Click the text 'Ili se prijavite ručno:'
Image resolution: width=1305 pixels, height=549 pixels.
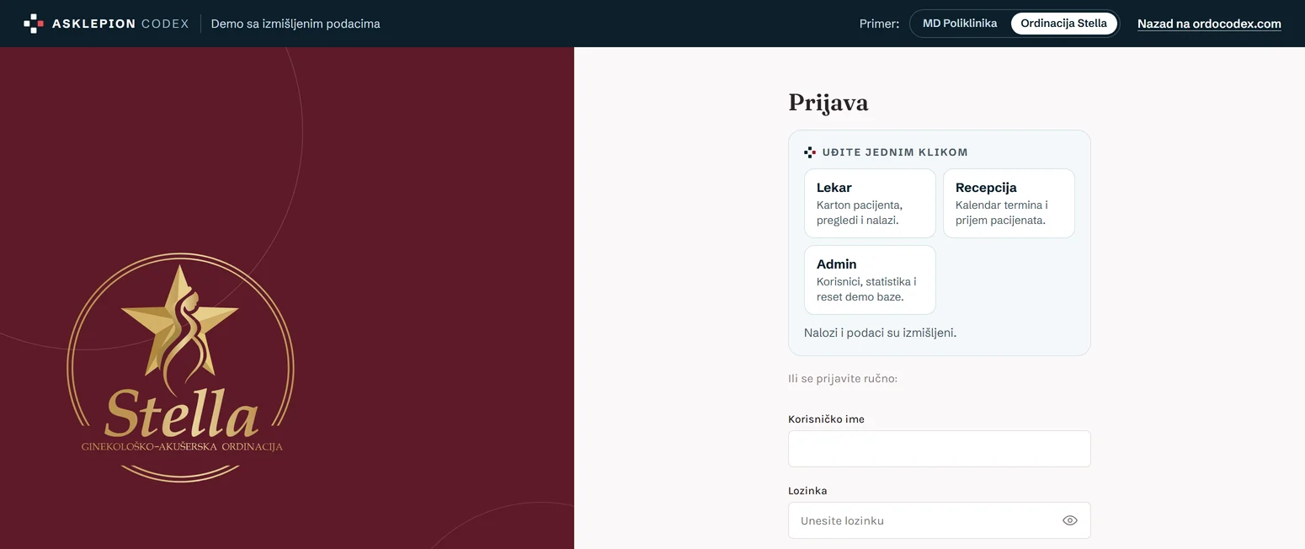pos(843,379)
